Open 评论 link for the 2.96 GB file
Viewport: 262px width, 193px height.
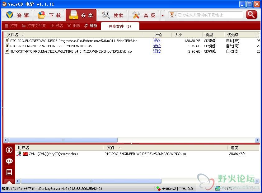tap(157, 51)
